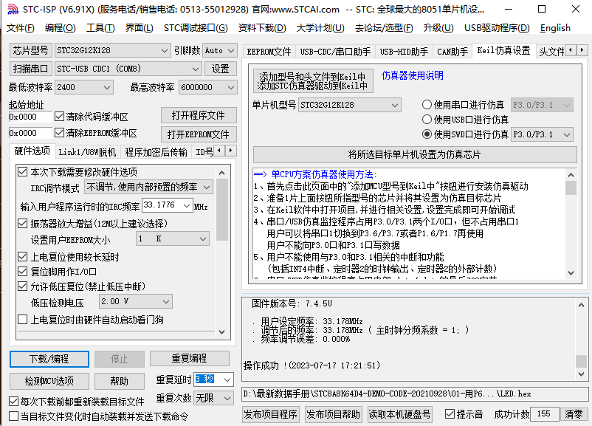This screenshot has width=592, height=426.
Task: Click 清零 button beside success count
Action: [x=574, y=414]
